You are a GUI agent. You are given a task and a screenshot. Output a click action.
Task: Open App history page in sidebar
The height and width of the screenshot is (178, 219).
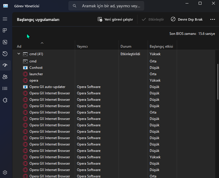tap(5, 54)
